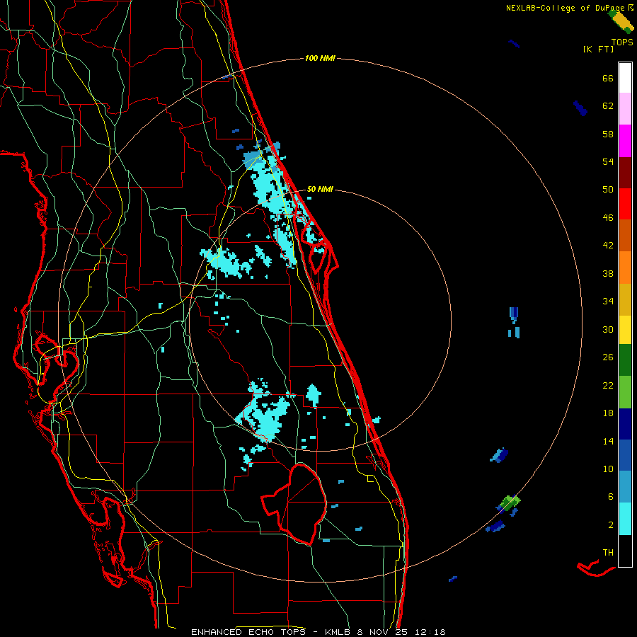
Task: Click the bright yellow legend swatch
Action: click(x=625, y=329)
